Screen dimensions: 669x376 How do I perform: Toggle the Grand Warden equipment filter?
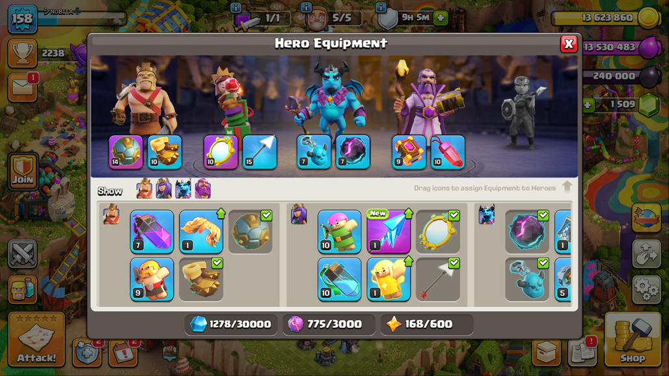[203, 189]
